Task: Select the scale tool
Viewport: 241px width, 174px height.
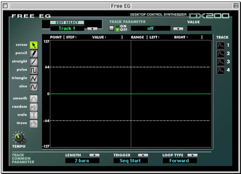Action: pos(34,115)
